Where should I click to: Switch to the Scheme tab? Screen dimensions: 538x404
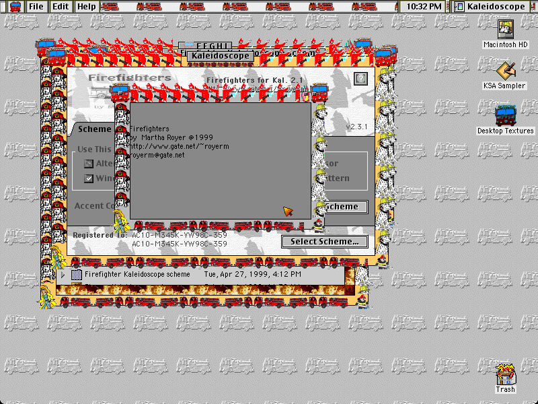click(x=94, y=129)
